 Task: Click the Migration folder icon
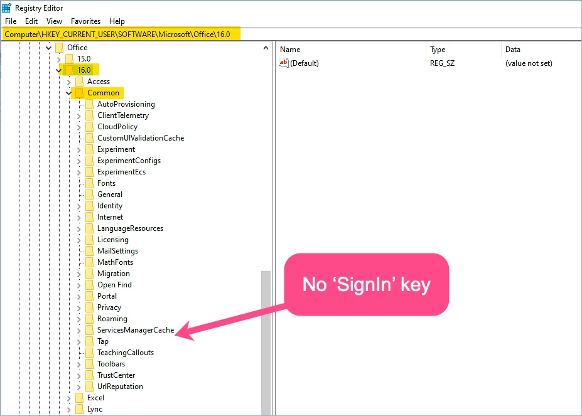tap(89, 274)
